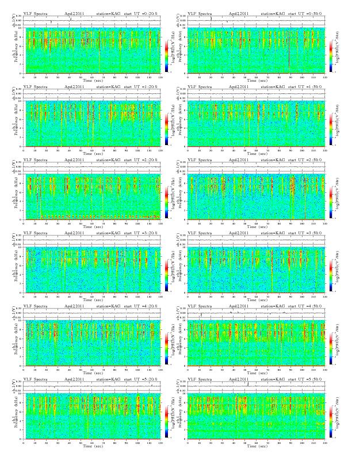Click the spectrogram plot starting UT 4:50:0
The width and height of the screenshot is (352, 456).
pos(256,343)
